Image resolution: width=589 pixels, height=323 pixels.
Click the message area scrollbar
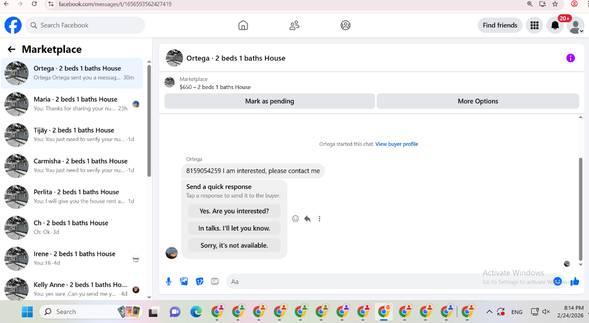(581, 208)
